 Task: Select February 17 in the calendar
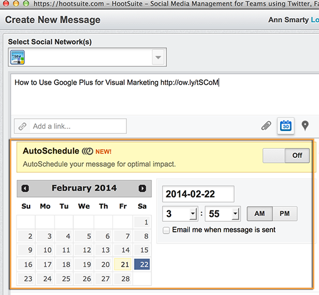[45, 264]
